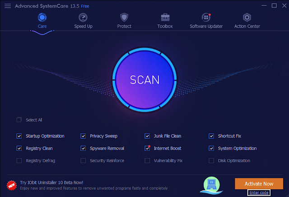Open the Toolbox tab
289x197 pixels.
pos(165,26)
